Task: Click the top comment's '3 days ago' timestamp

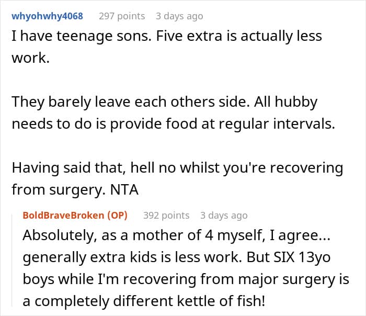Action: click(179, 16)
